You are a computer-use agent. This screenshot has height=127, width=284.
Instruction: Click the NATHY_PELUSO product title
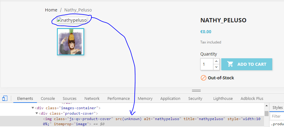coord(223,20)
